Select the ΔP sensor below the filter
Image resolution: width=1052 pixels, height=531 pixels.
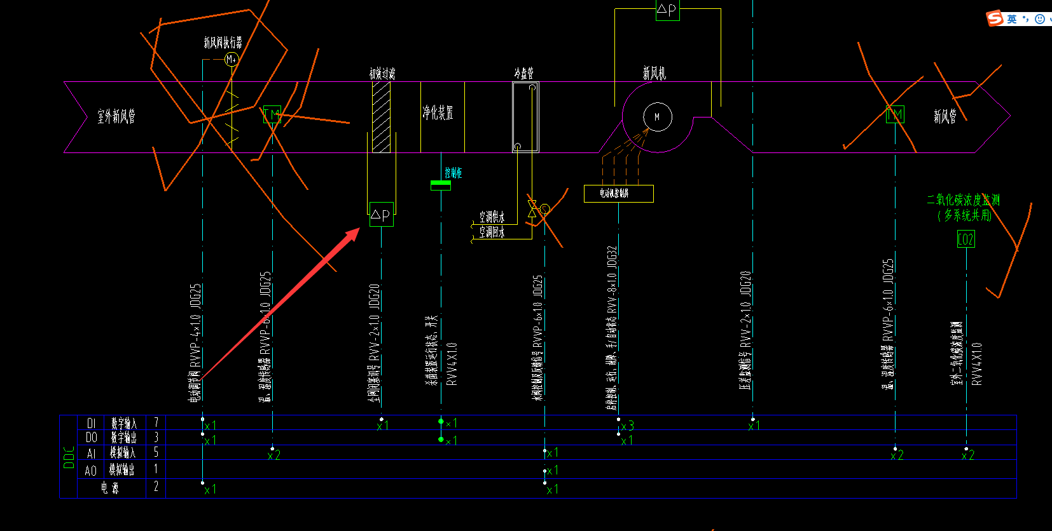pyautogui.click(x=381, y=215)
